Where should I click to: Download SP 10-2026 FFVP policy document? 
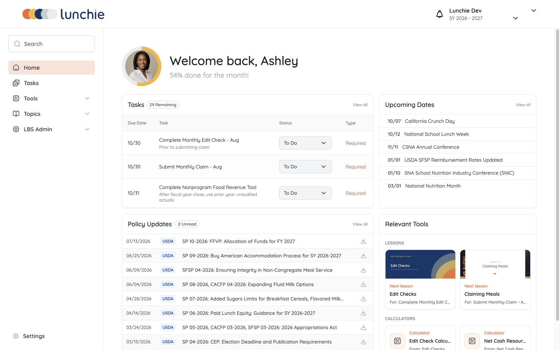[x=363, y=241]
